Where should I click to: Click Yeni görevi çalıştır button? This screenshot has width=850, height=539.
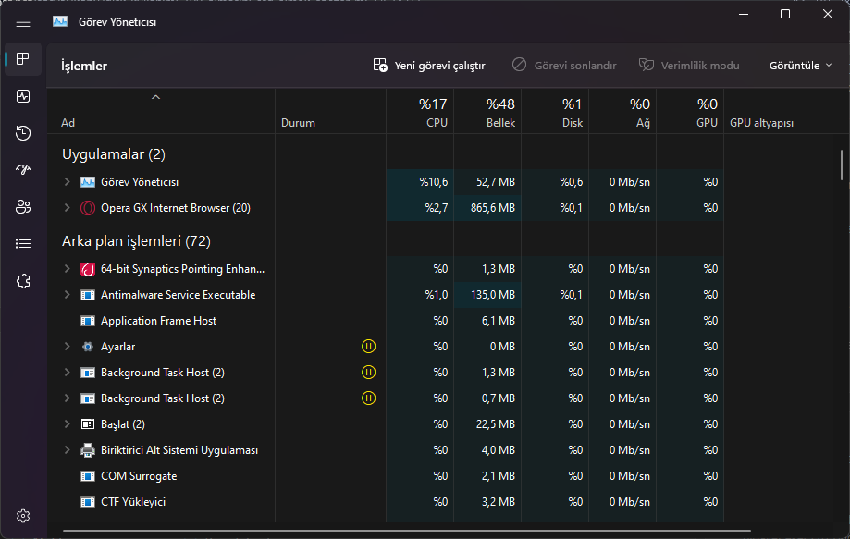pos(429,66)
